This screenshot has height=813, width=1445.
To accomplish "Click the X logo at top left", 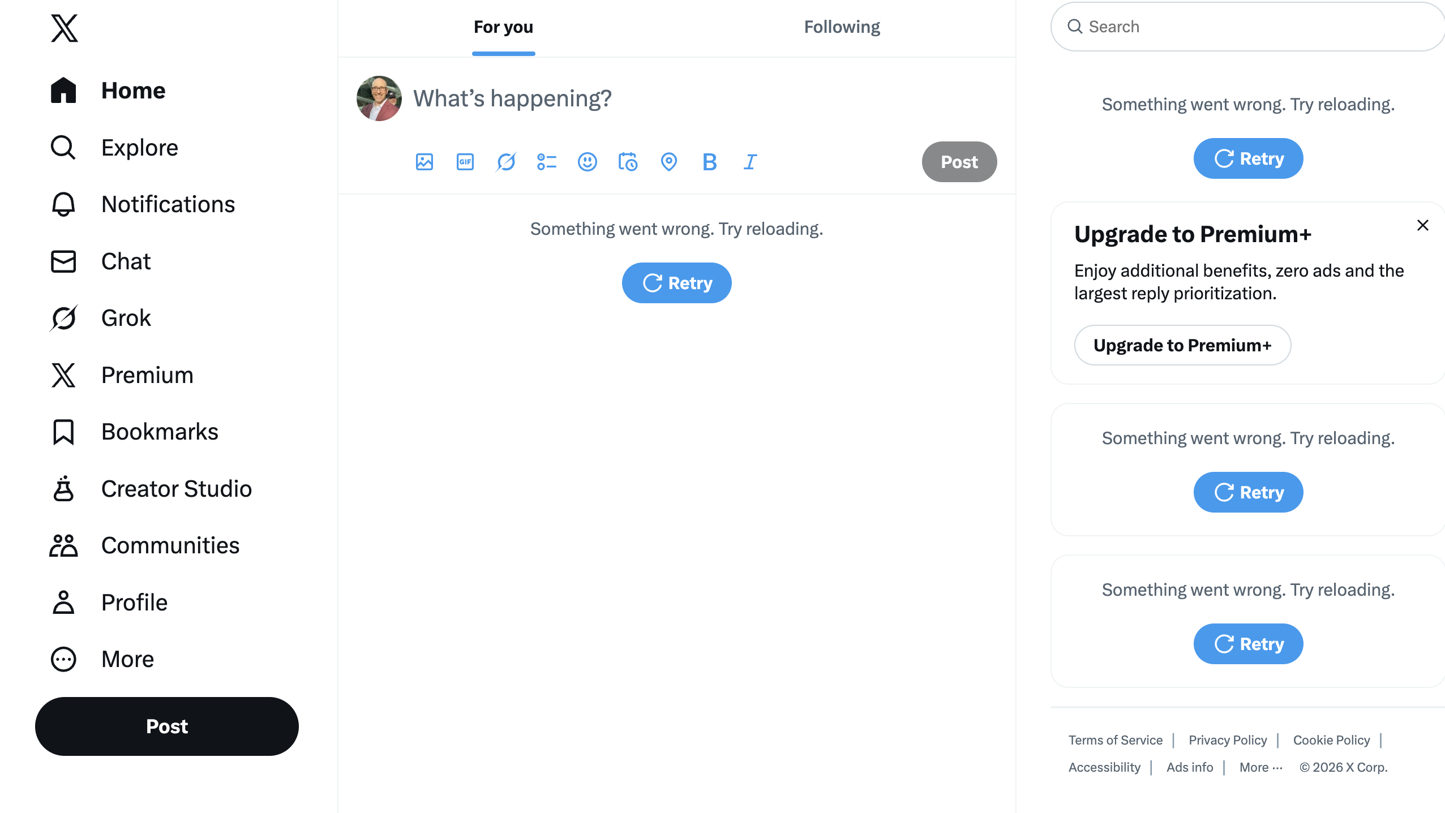I will pyautogui.click(x=65, y=28).
